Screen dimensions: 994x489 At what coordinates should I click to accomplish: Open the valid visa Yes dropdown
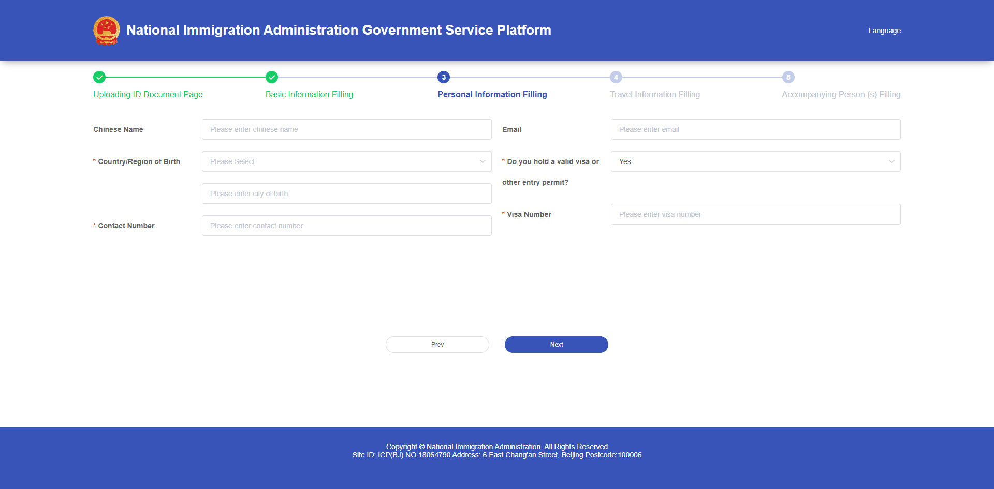coord(756,161)
